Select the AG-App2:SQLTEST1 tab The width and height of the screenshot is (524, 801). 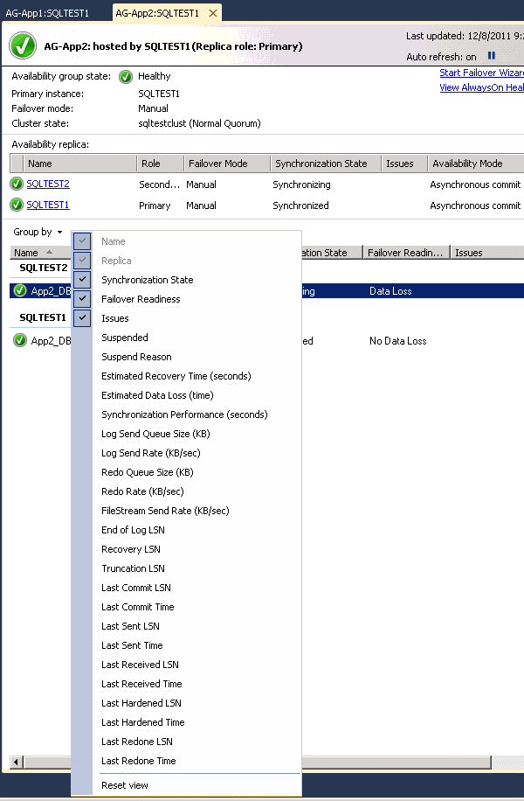coord(157,13)
